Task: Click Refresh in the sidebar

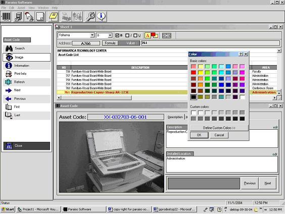Action: tap(27, 82)
